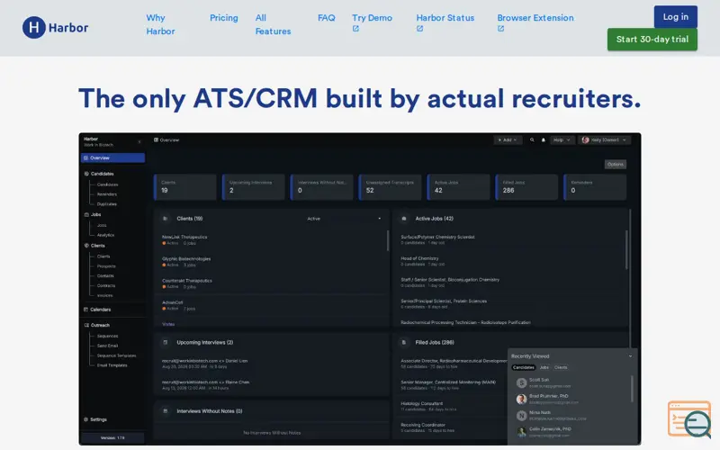The height and width of the screenshot is (450, 720).
Task: Collapse the Recently Viewed panel chevron
Action: tap(631, 356)
